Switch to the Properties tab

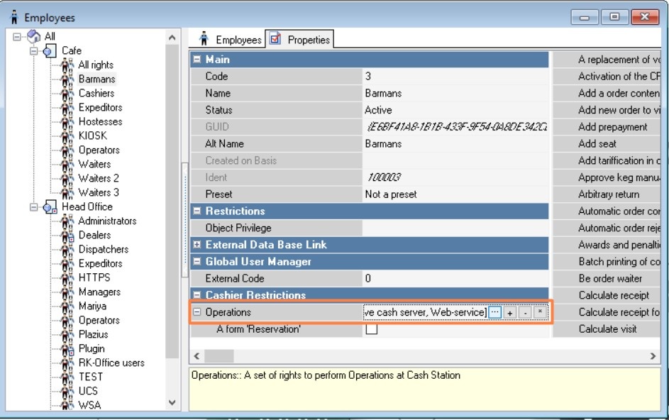click(300, 40)
